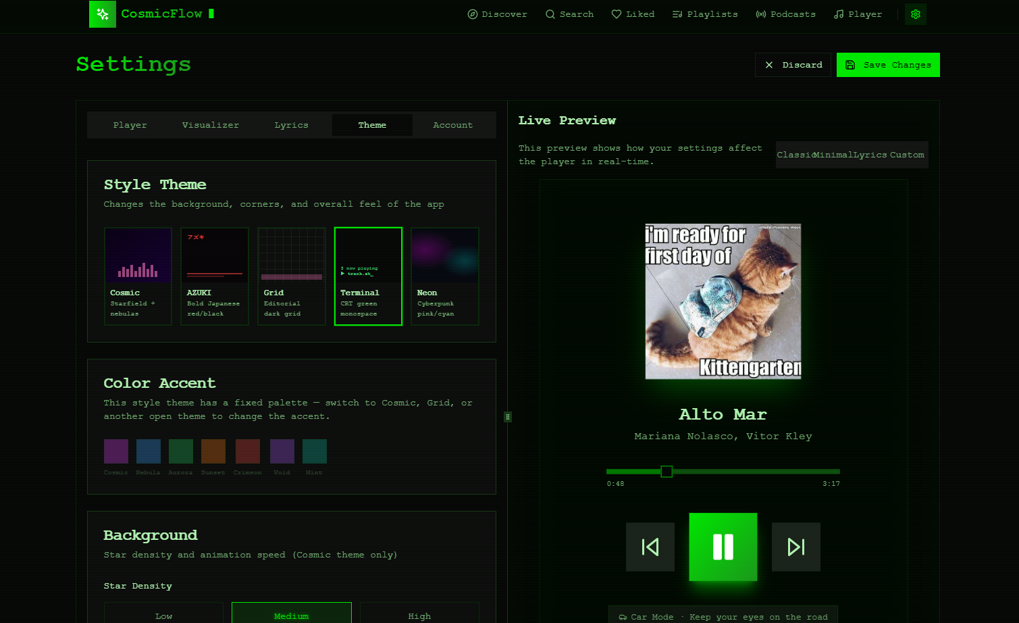Screen dimensions: 1019x623
Task: Go to Liked songs
Action: point(633,14)
